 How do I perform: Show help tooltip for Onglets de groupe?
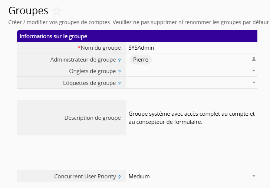coord(119,72)
